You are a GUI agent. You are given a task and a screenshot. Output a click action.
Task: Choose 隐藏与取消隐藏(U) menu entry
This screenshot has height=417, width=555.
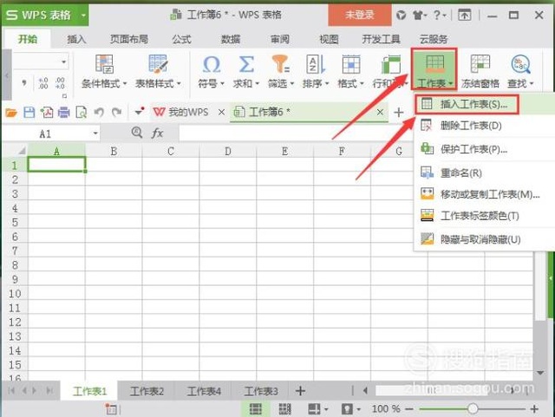(484, 239)
